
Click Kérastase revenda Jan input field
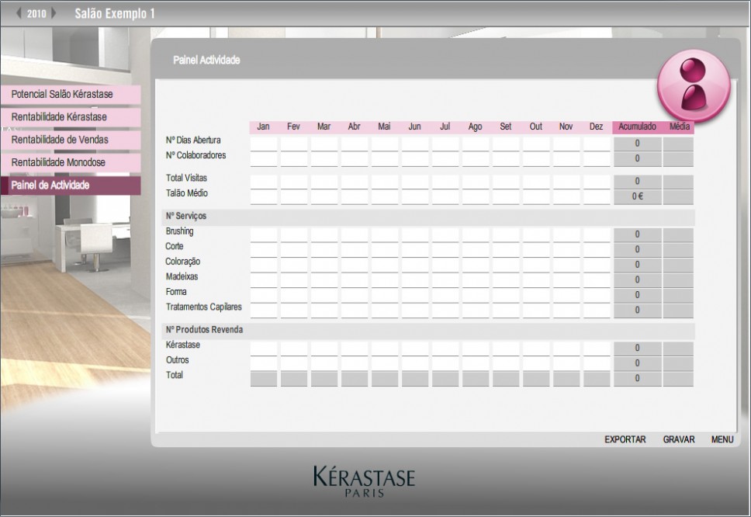click(x=264, y=348)
